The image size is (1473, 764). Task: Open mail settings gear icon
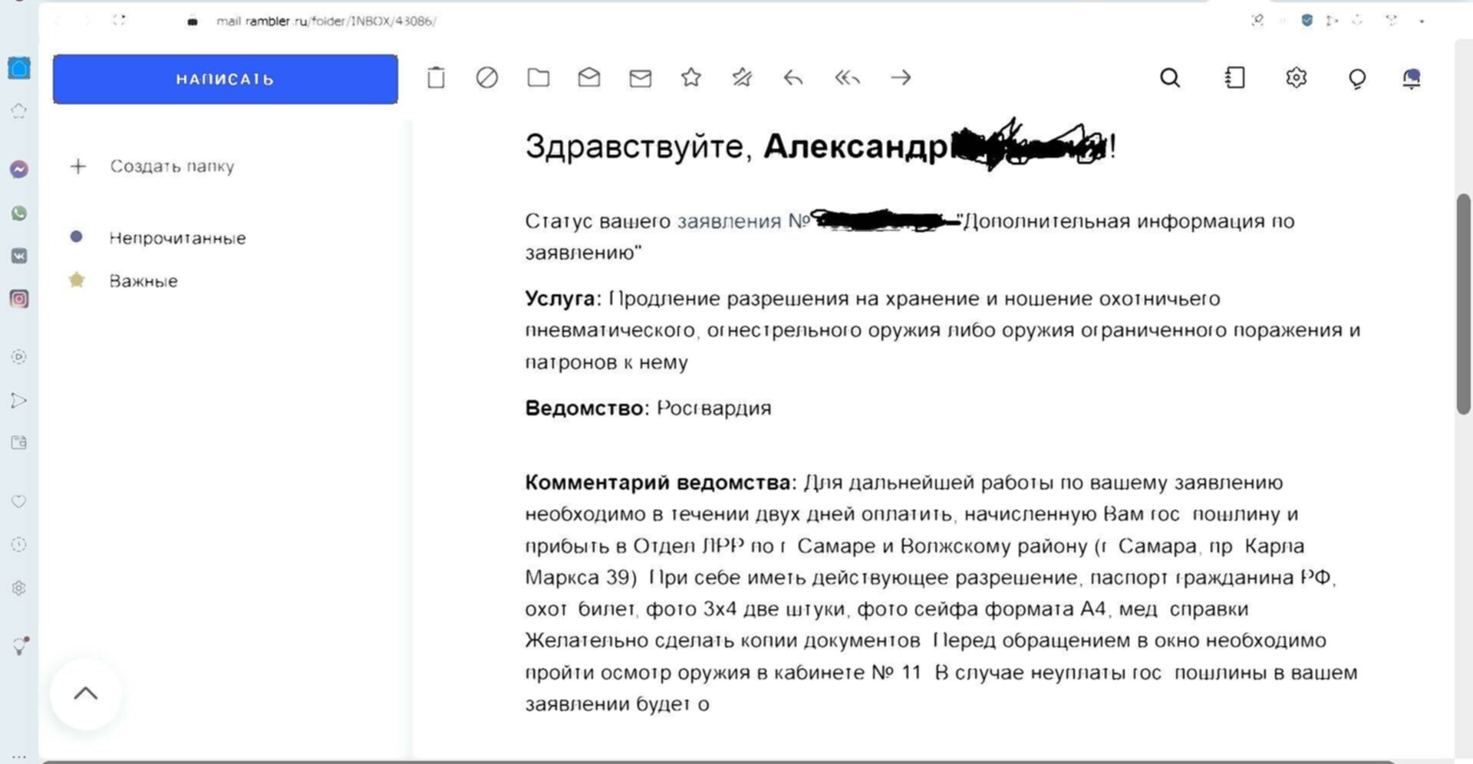[x=1297, y=77]
